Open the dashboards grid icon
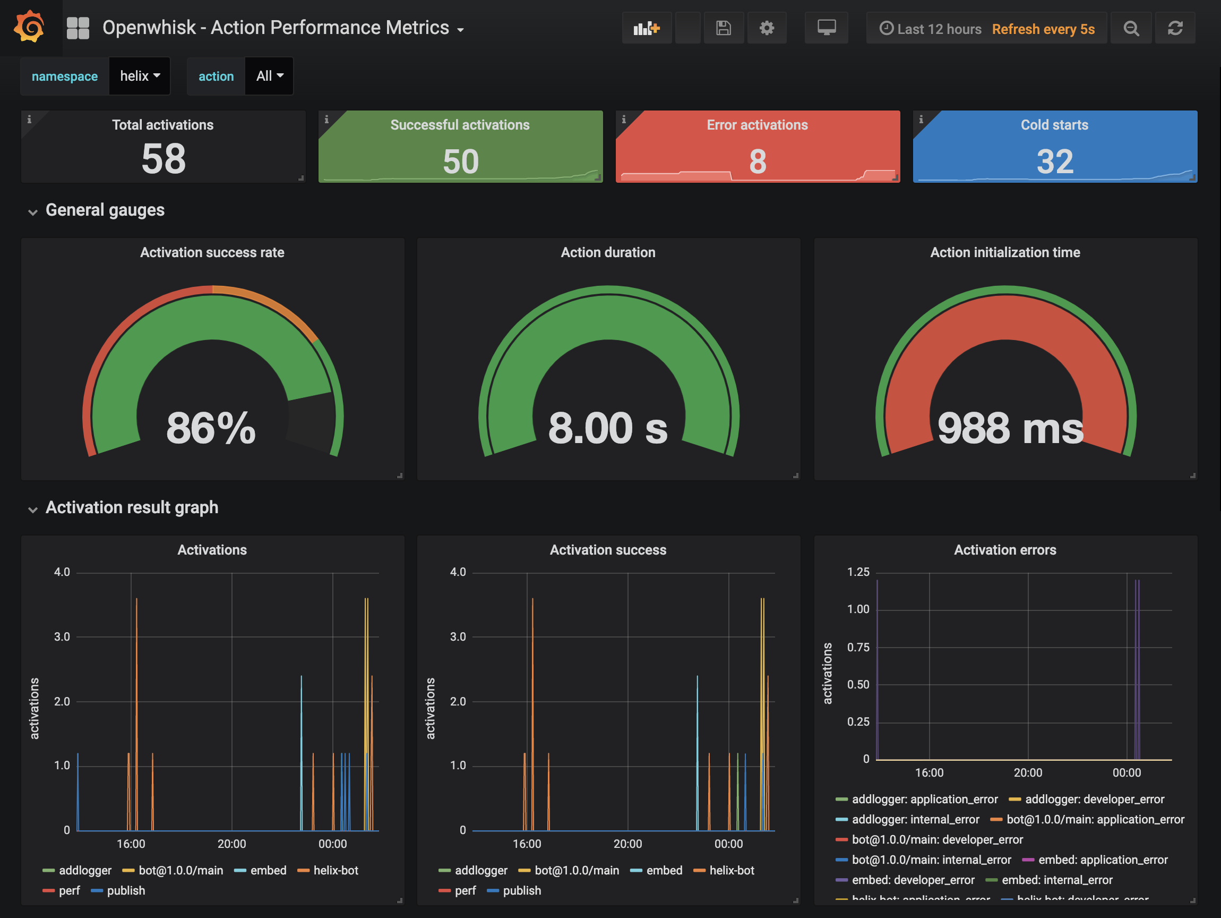The width and height of the screenshot is (1221, 918). pyautogui.click(x=78, y=28)
